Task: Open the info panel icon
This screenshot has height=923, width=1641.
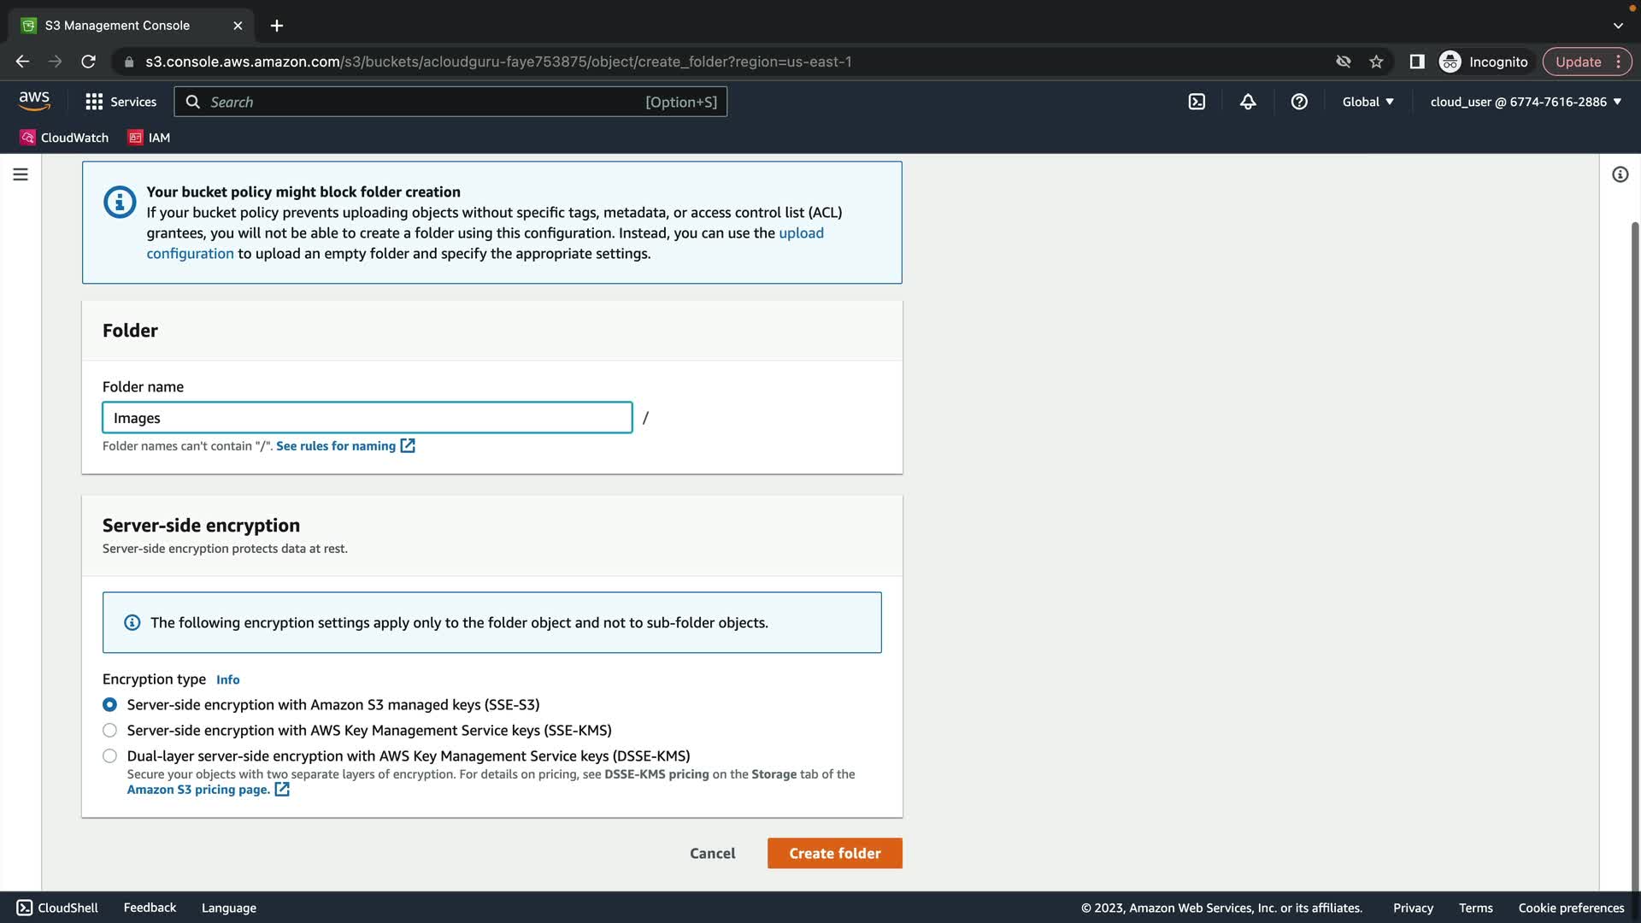Action: (x=1620, y=174)
